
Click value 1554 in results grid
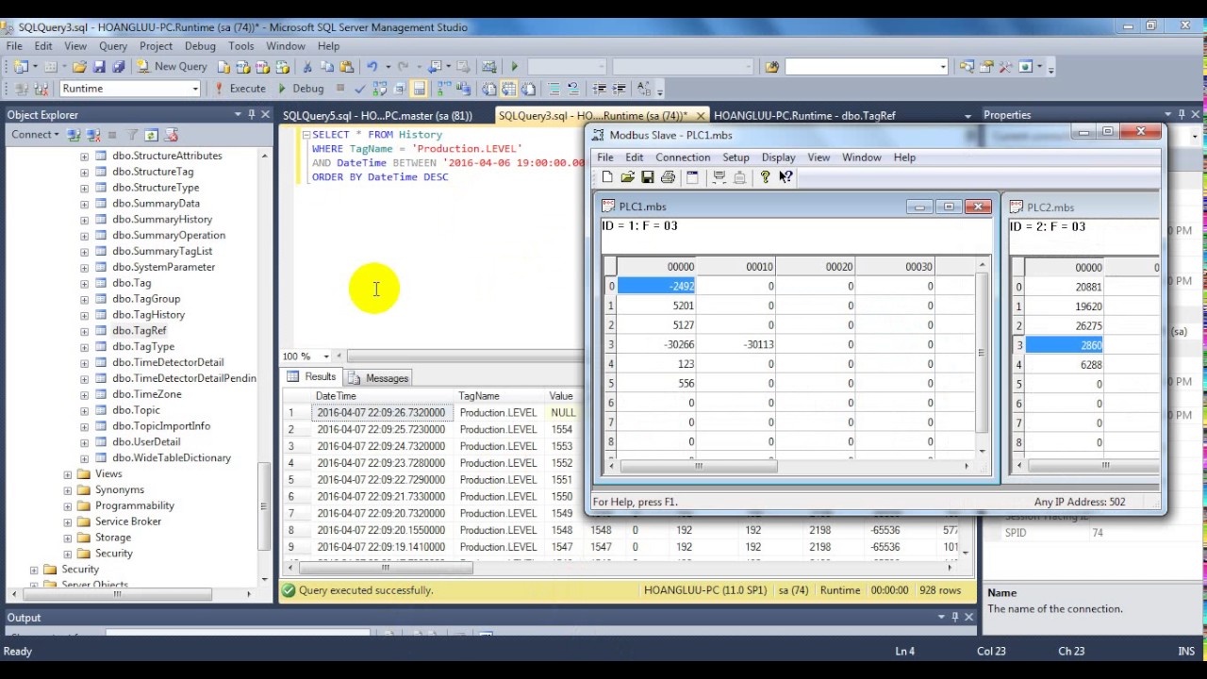562,429
